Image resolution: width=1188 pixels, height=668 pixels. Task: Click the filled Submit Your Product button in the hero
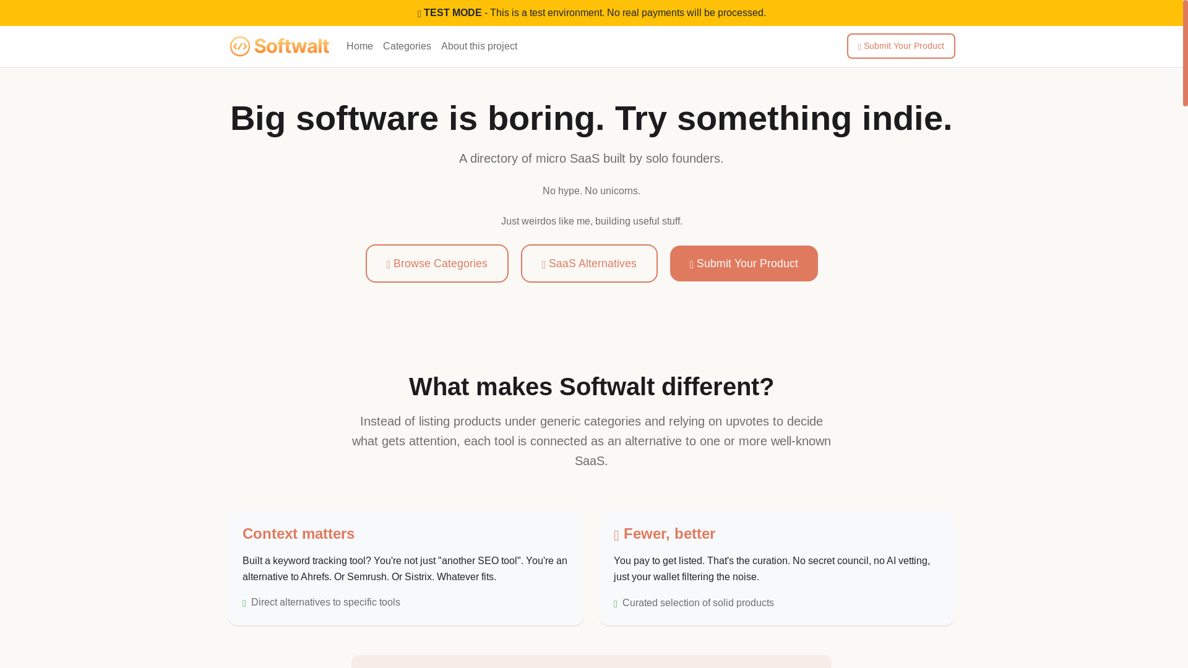pyautogui.click(x=744, y=263)
